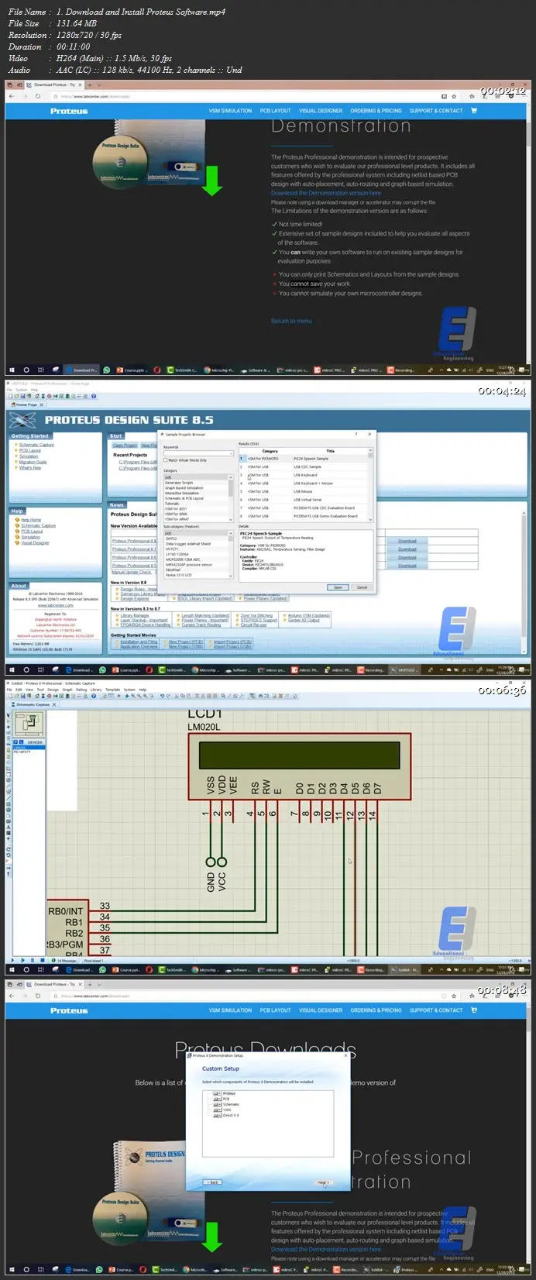
Task: Select DHT22 sub-category
Action: click(171, 538)
